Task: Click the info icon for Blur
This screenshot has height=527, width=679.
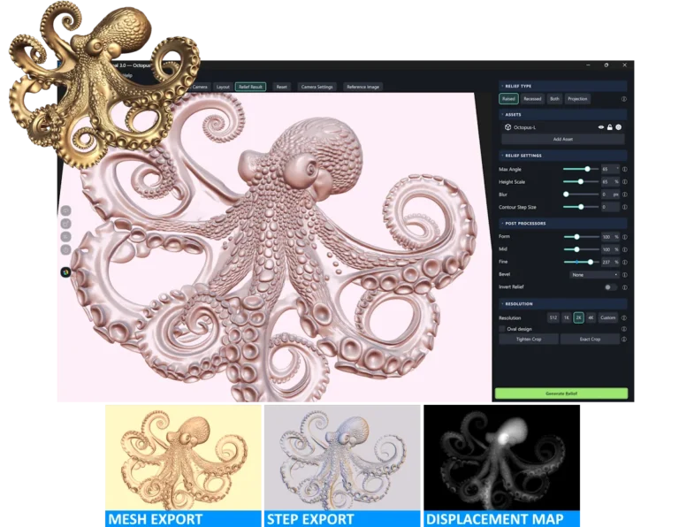Action: click(x=624, y=195)
